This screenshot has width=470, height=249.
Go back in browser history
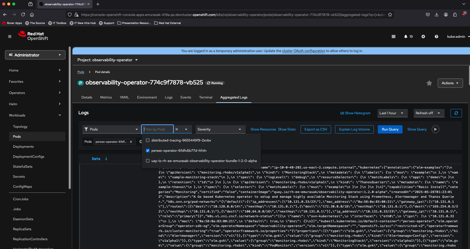(5, 14)
